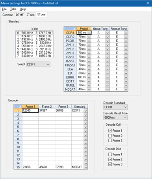Click the Encode Standard column header
Screen dimensions: 152x179
pos(80,106)
